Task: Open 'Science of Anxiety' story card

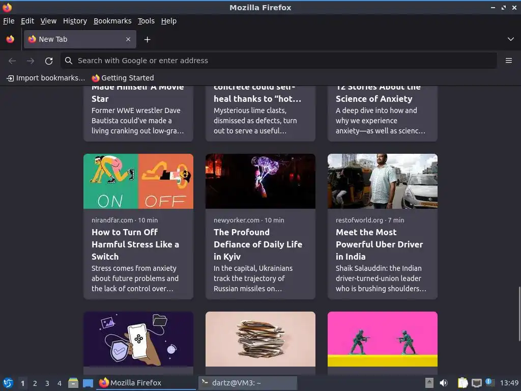Action: point(383,113)
